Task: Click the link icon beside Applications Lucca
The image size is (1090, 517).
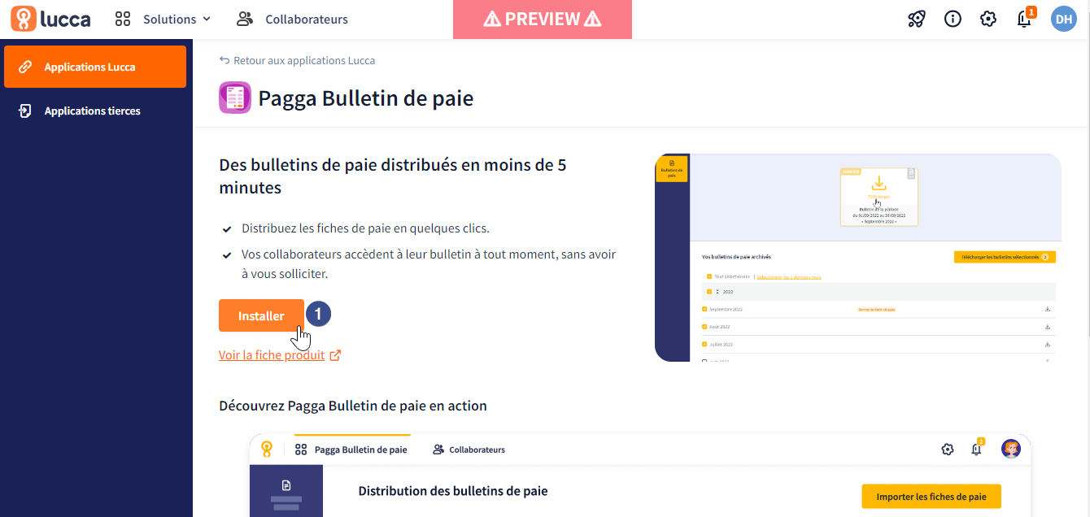Action: pos(25,67)
